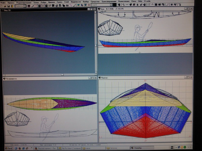Screen dimensions: 202x151
Task: Toggle the stations display icon next to grid
Action: [46, 6]
